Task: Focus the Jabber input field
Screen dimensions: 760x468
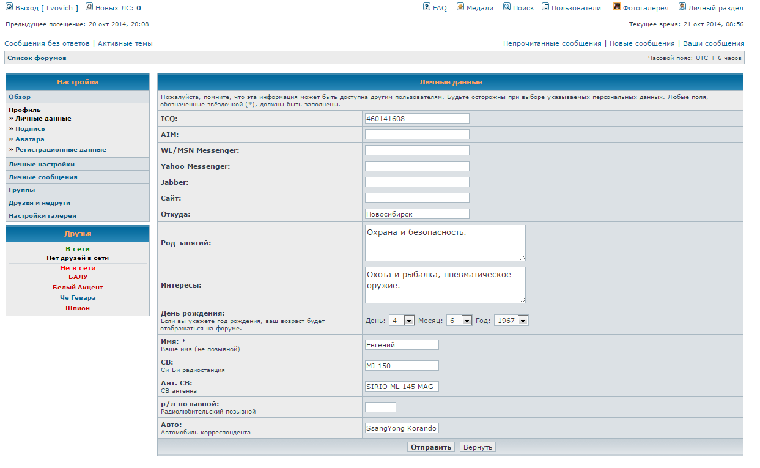Action: click(417, 182)
